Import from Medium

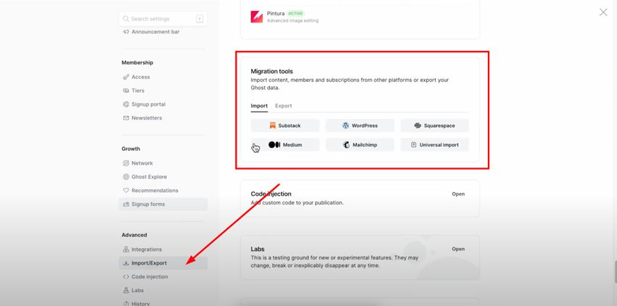[x=285, y=145]
